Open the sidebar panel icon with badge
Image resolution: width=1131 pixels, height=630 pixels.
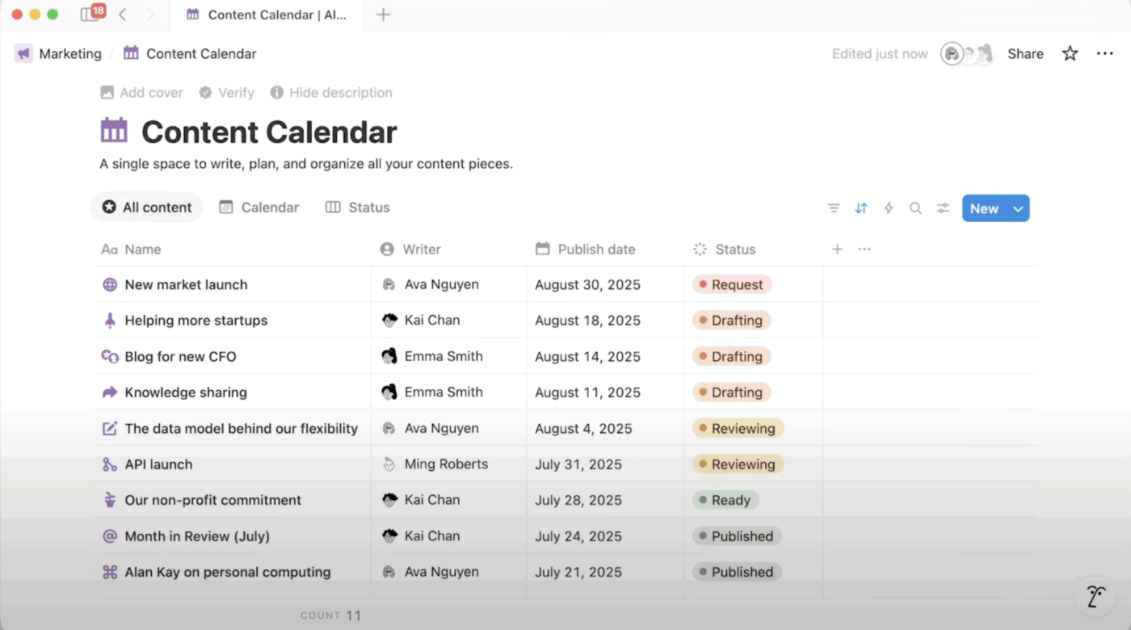pyautogui.click(x=90, y=15)
